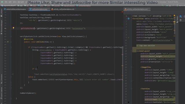This screenshot has height=104, width=185.
Task: Open the device selector dropdown in toolbar
Action: coord(180,5)
